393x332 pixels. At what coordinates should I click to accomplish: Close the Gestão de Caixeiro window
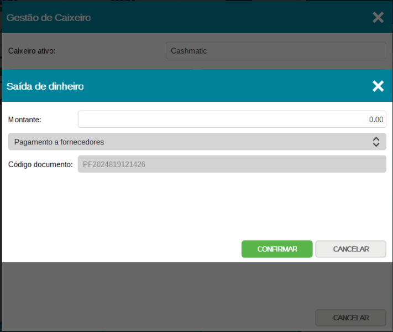pyautogui.click(x=378, y=18)
